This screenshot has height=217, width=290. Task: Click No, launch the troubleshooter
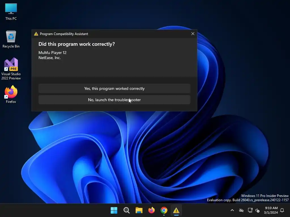click(114, 100)
